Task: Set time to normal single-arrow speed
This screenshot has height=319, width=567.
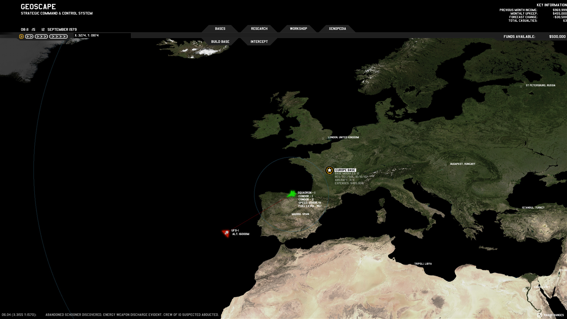Action: (x=21, y=37)
